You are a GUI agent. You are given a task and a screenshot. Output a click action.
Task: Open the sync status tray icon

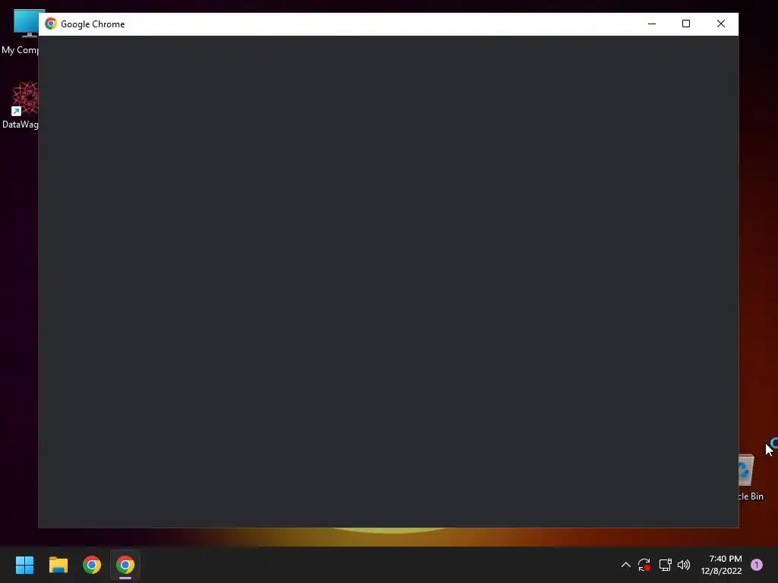pos(644,565)
